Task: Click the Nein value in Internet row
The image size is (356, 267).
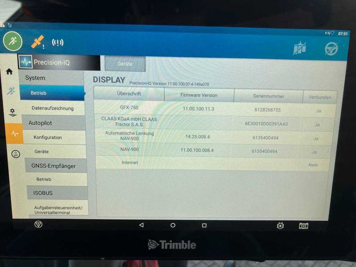Action: pos(313,165)
